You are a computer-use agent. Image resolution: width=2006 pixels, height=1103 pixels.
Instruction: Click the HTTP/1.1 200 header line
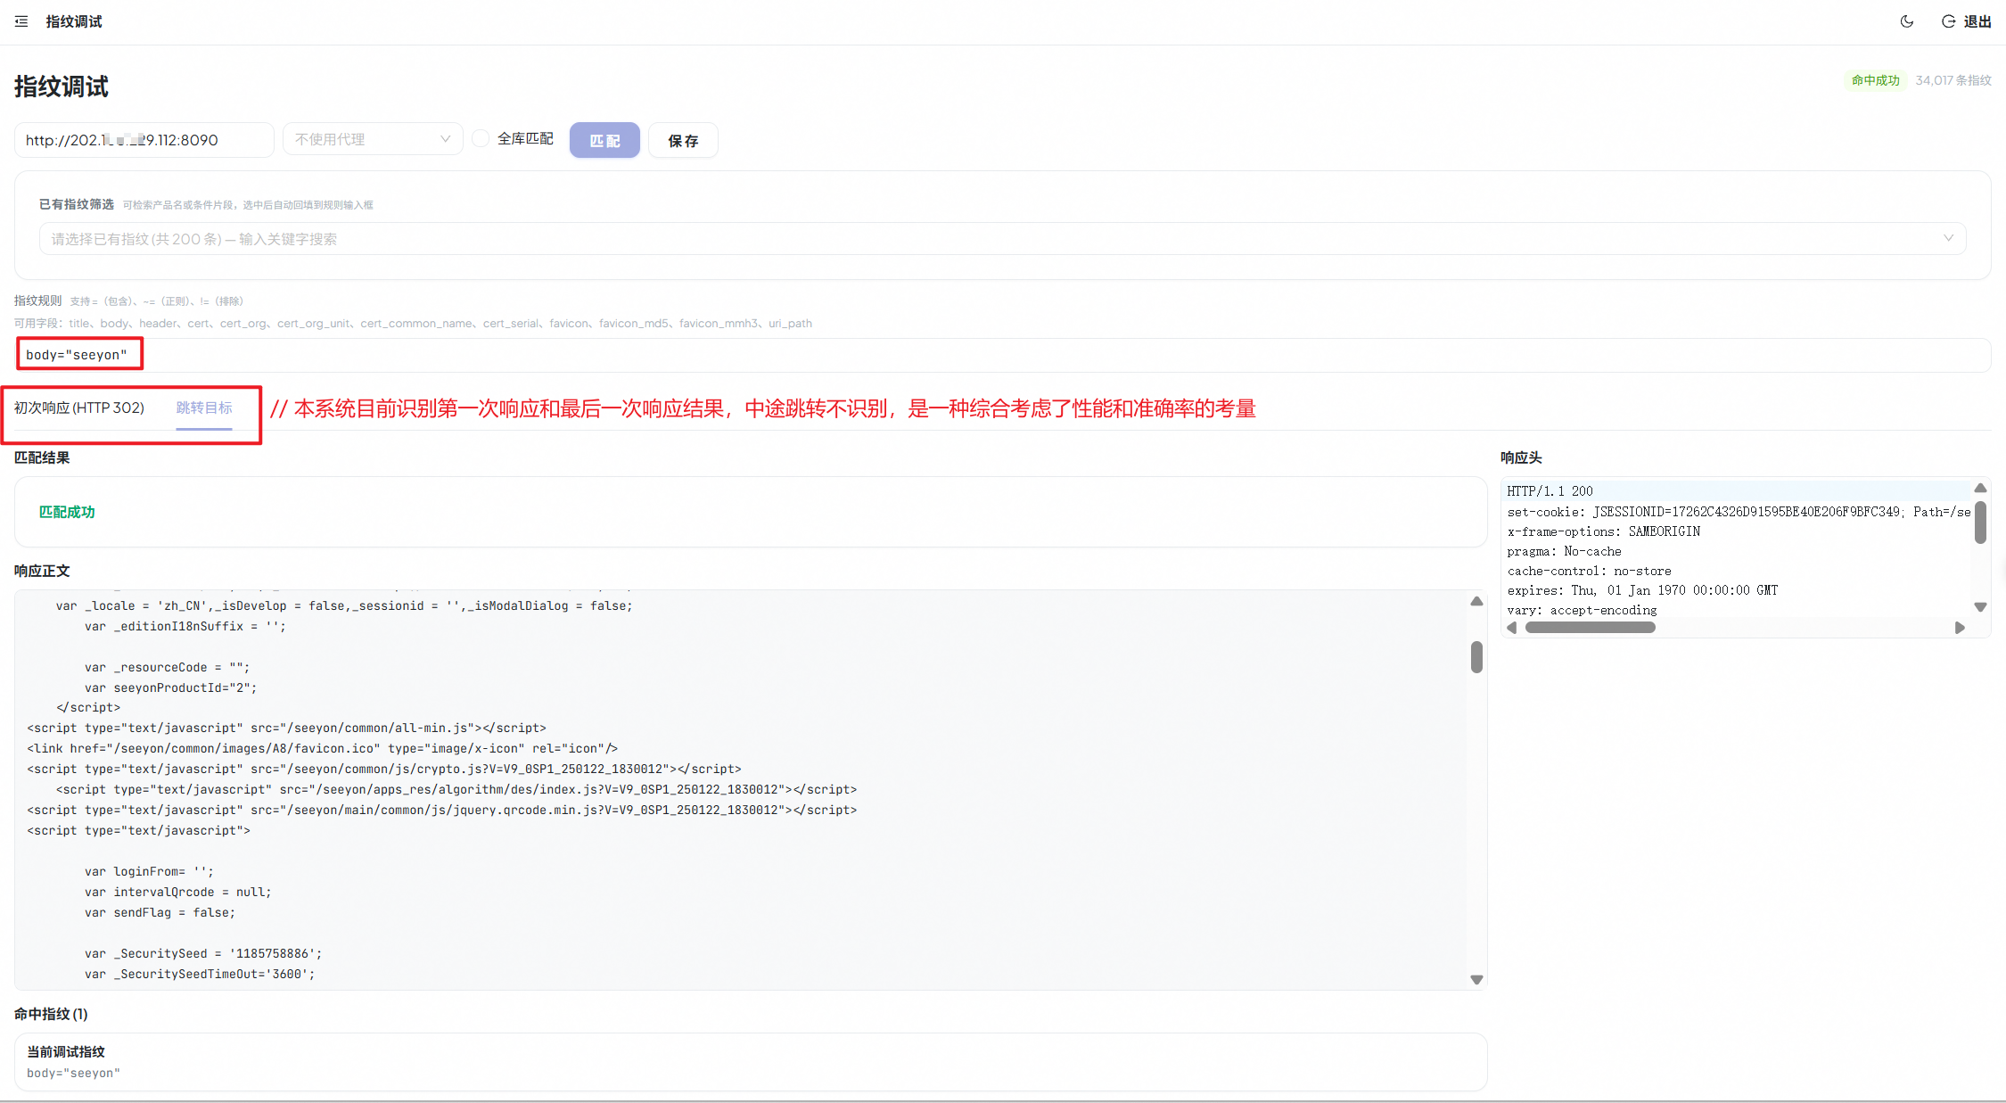coord(1550,491)
